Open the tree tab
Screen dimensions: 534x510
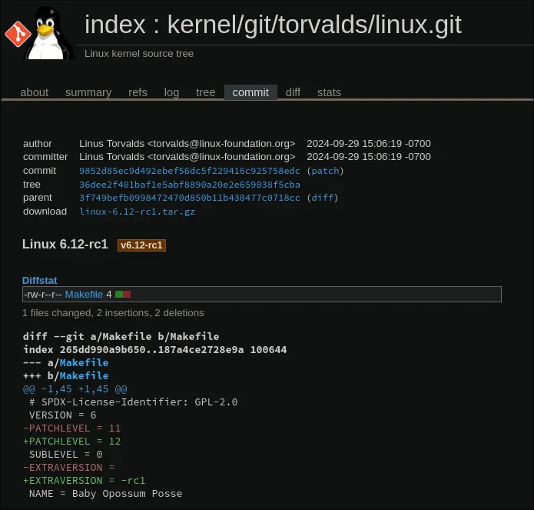[205, 92]
